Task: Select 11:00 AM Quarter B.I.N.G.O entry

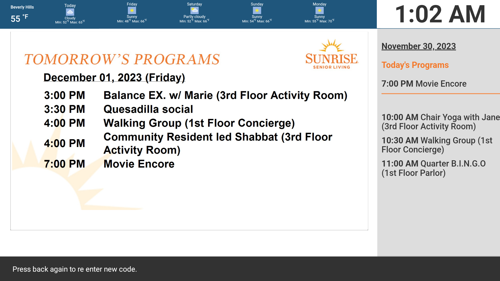Action: point(433,168)
